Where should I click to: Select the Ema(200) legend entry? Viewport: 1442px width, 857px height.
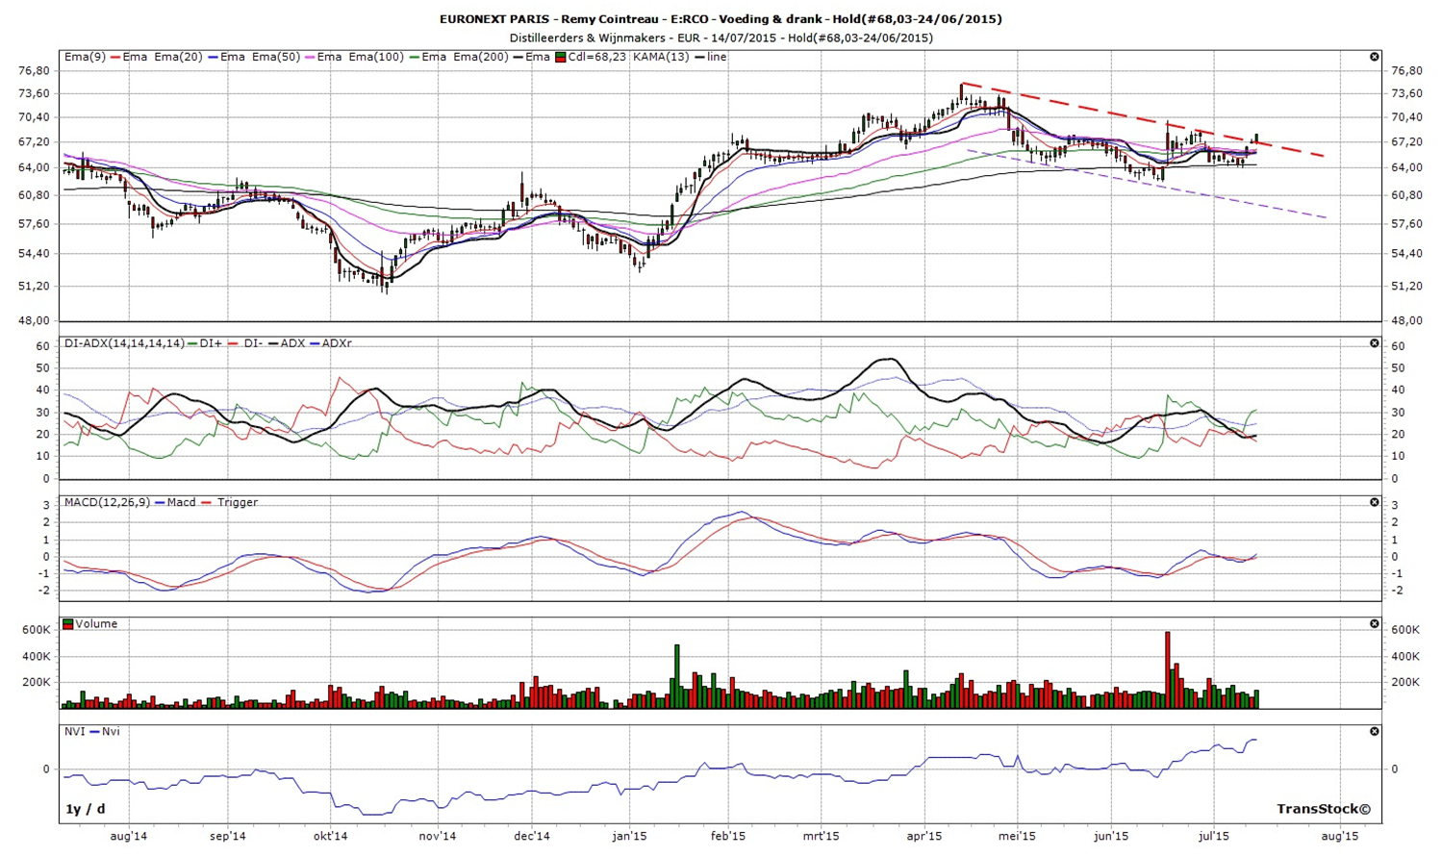click(481, 58)
